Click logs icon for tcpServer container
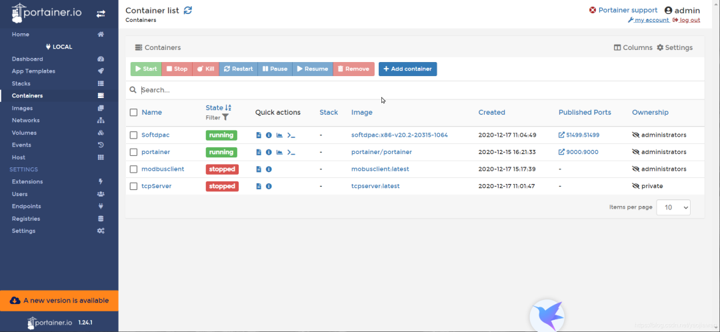The image size is (720, 332). [x=259, y=187]
